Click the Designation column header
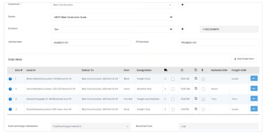 click(144, 70)
